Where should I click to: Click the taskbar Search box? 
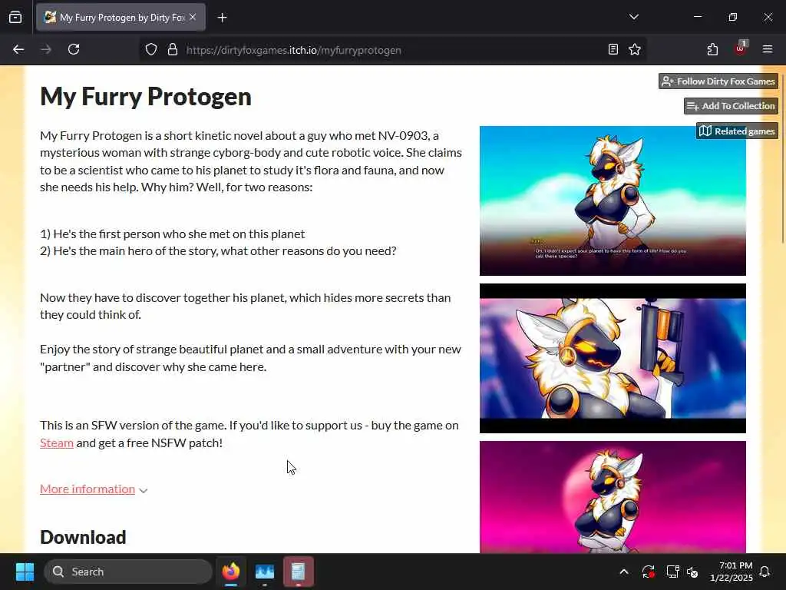point(128,572)
